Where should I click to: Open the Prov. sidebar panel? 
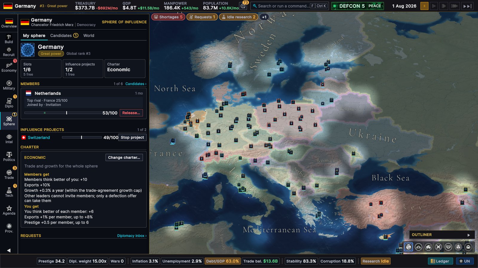tap(9, 228)
